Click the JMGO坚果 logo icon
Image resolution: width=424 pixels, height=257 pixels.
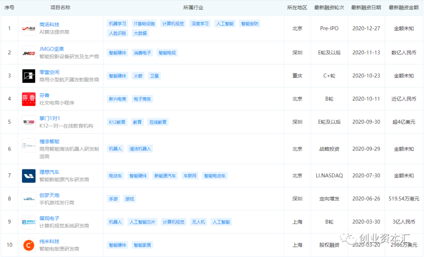coord(29,53)
